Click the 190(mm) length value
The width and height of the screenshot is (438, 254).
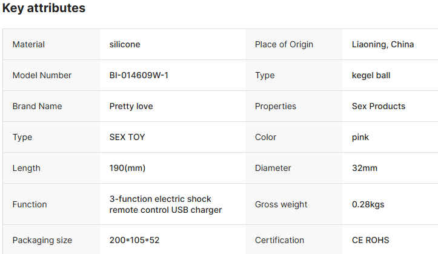point(127,168)
